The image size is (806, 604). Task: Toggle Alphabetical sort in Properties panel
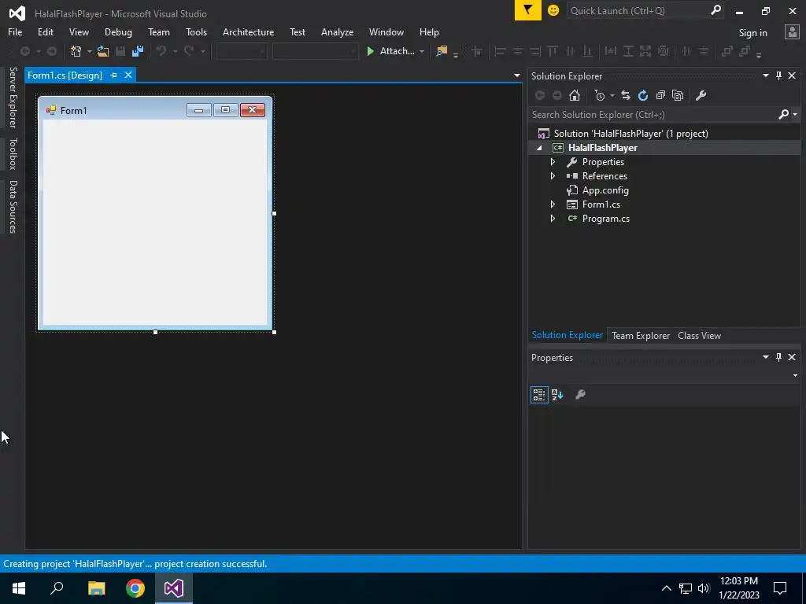(558, 395)
